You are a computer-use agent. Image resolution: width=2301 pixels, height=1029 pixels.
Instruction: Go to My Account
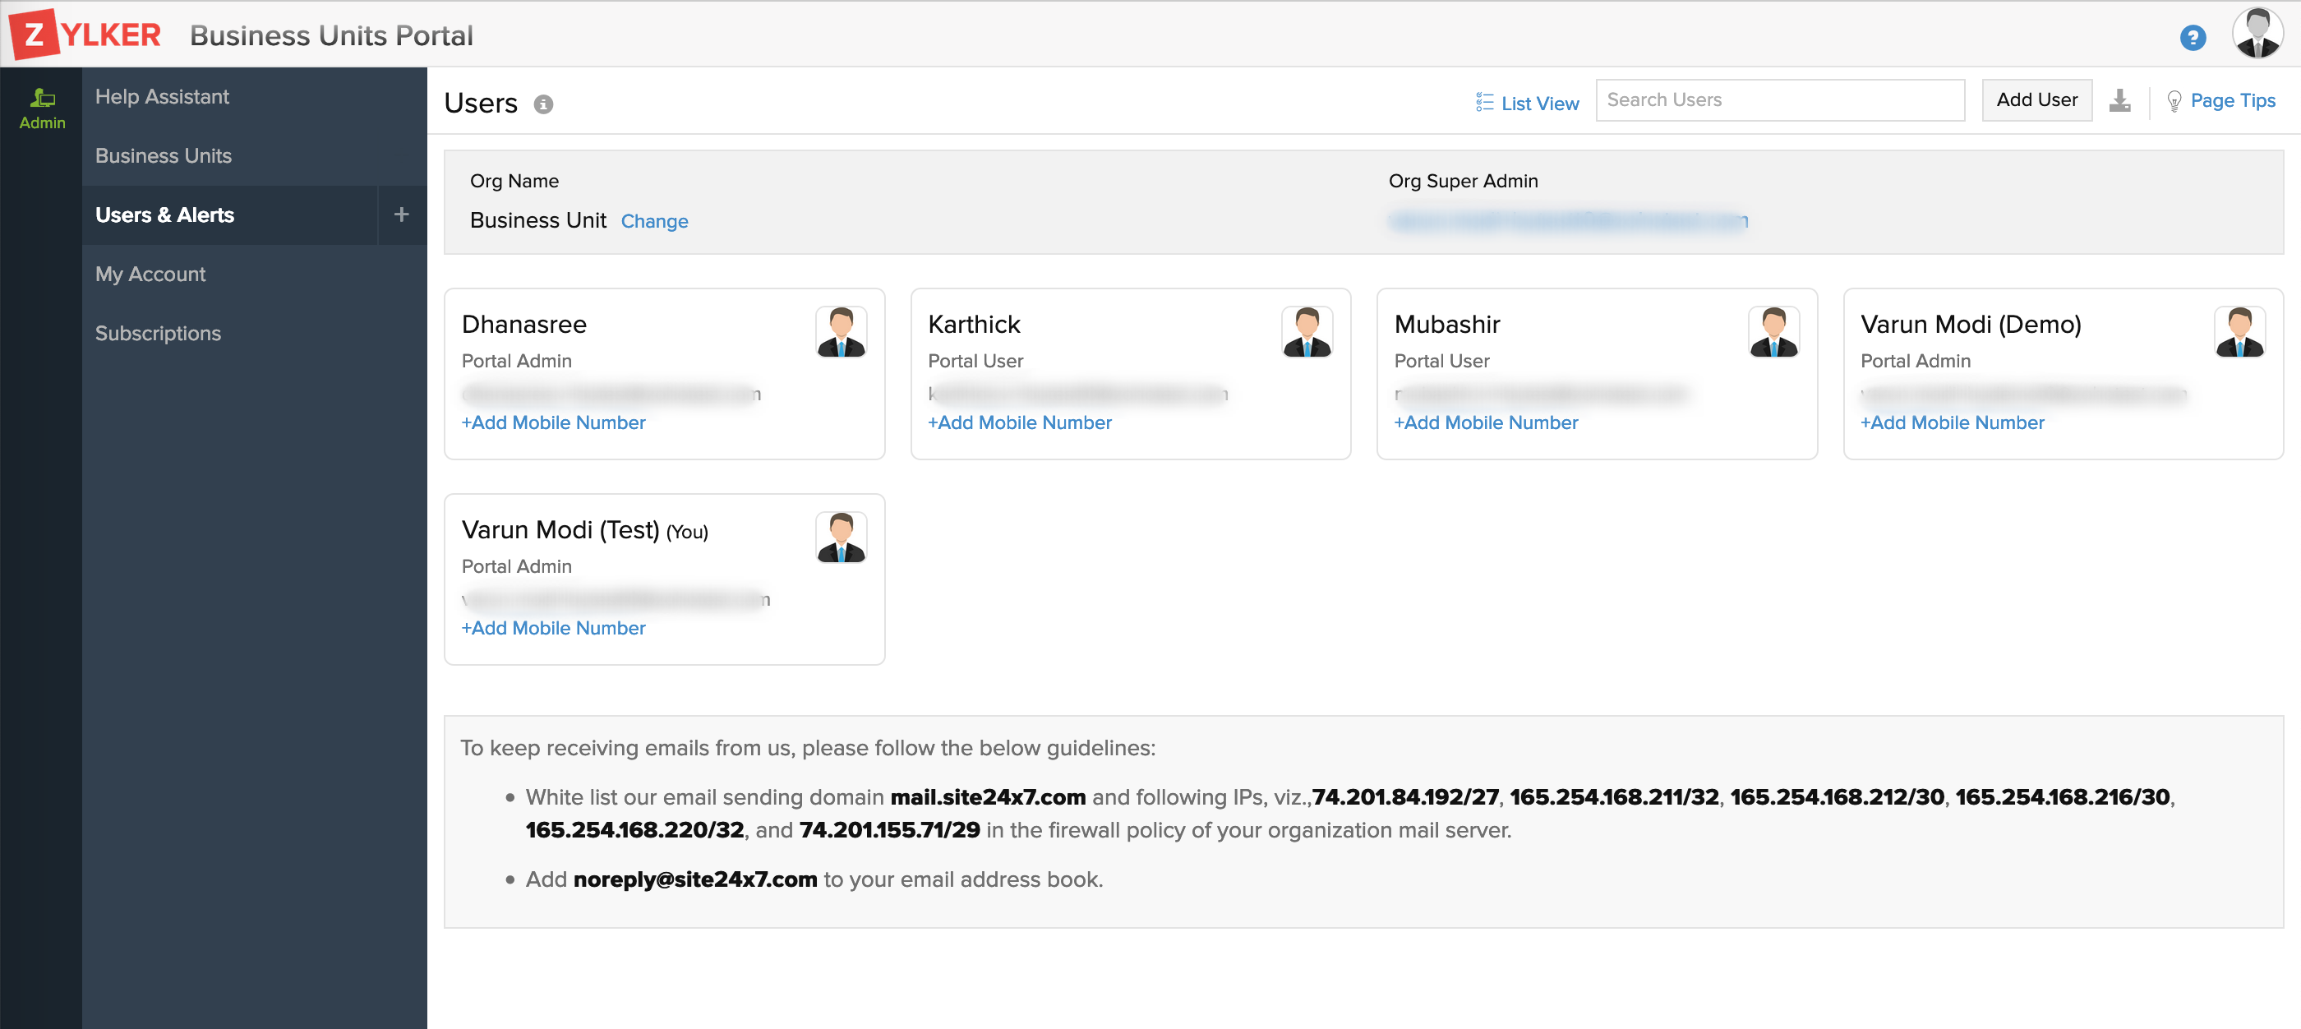150,274
